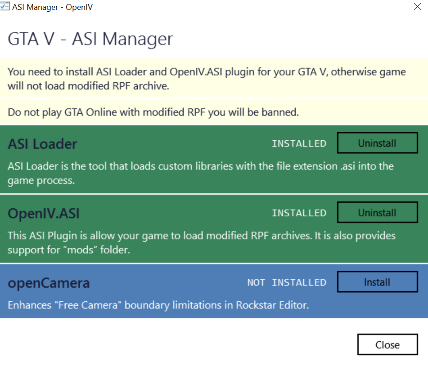The height and width of the screenshot is (366, 428).
Task: Click the openCamera Free Camera description
Action: [x=158, y=305]
